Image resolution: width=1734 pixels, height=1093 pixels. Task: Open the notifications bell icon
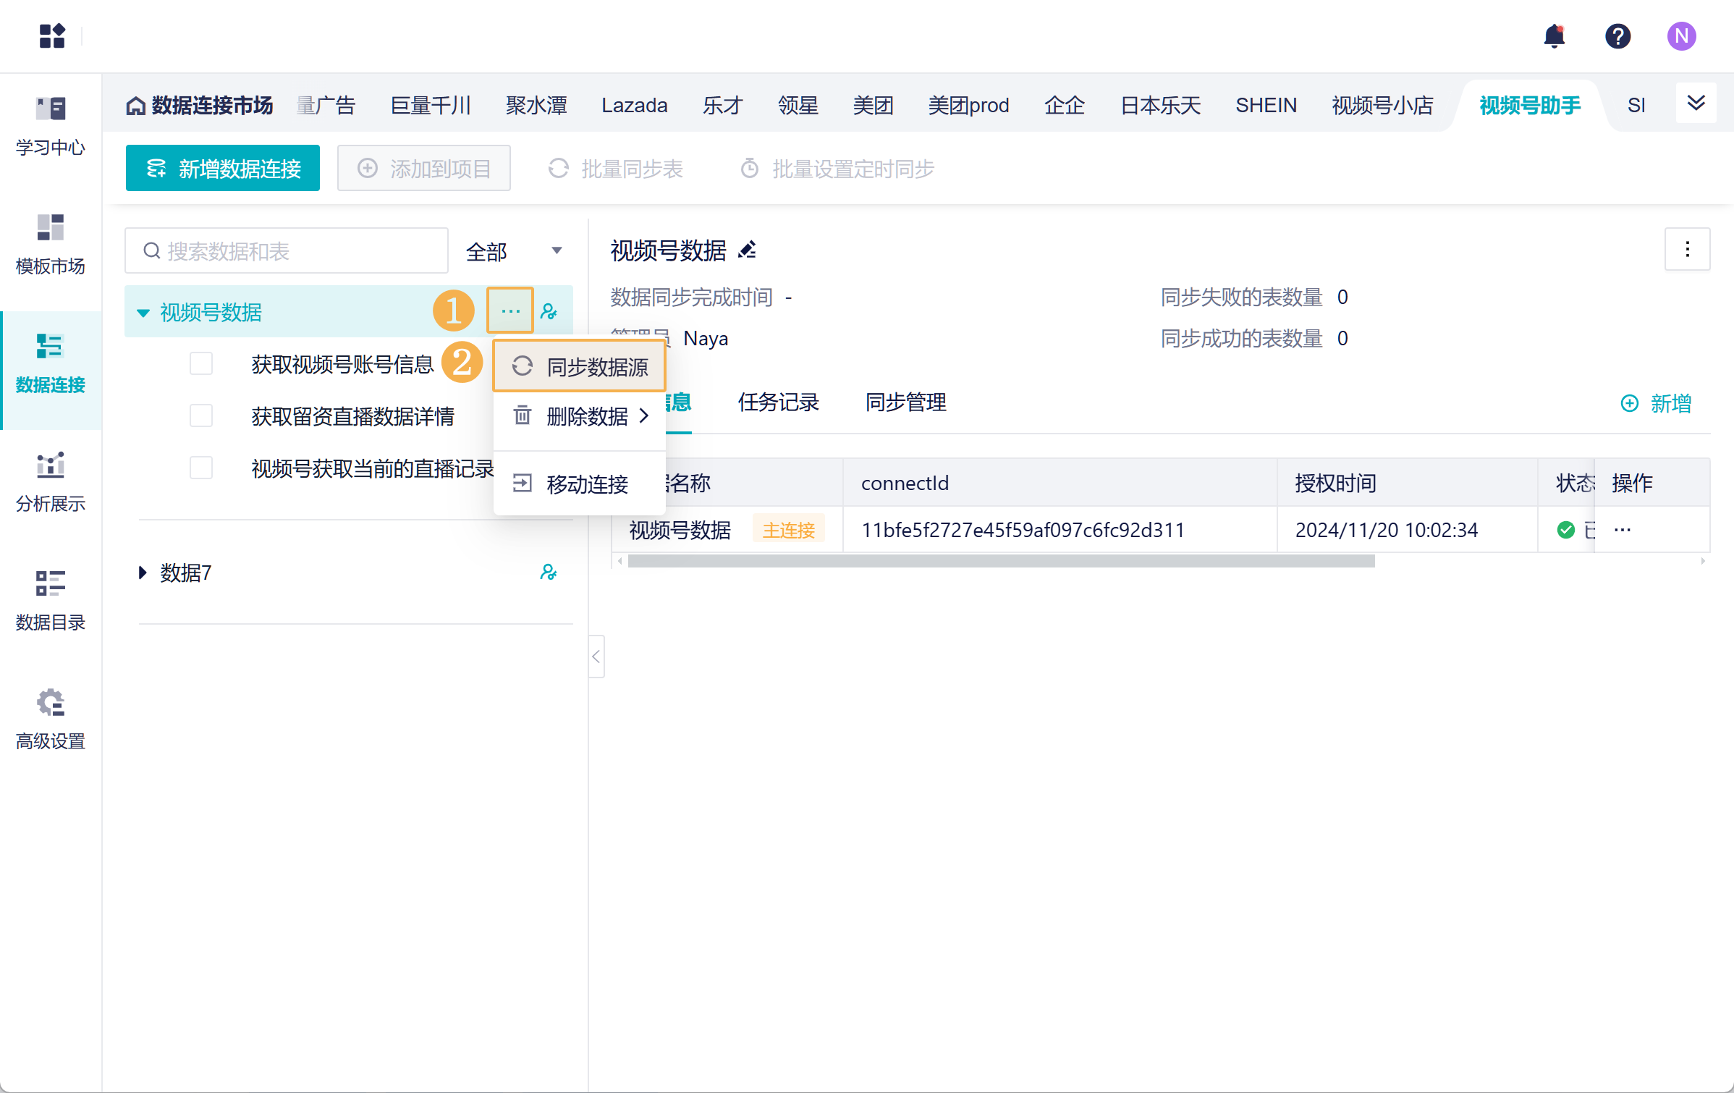1554,35
